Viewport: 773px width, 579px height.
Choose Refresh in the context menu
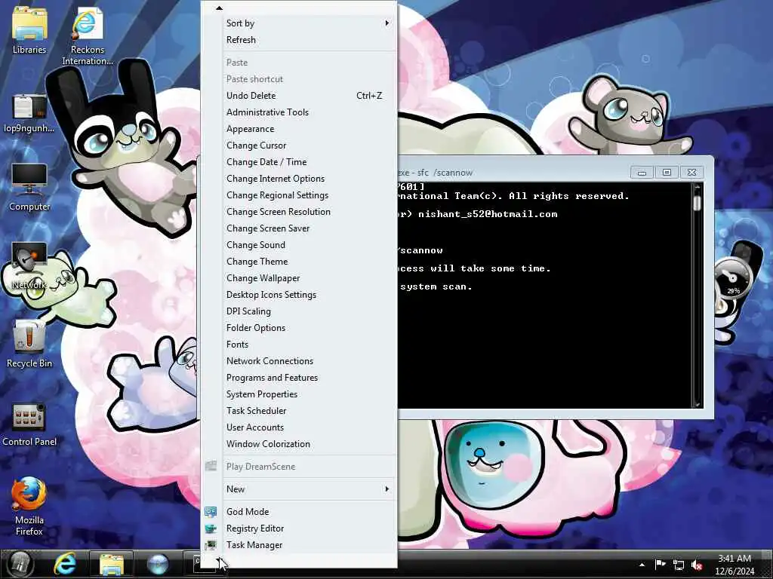[x=299, y=40]
